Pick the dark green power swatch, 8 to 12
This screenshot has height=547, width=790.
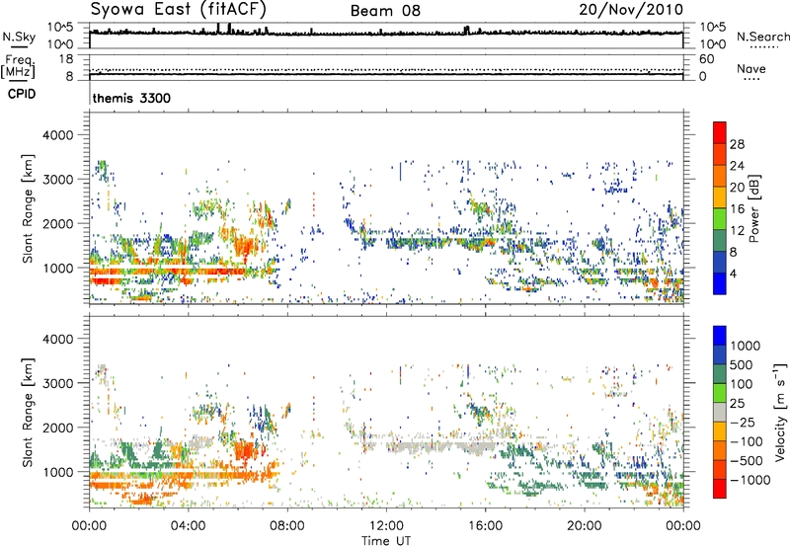[x=720, y=241]
